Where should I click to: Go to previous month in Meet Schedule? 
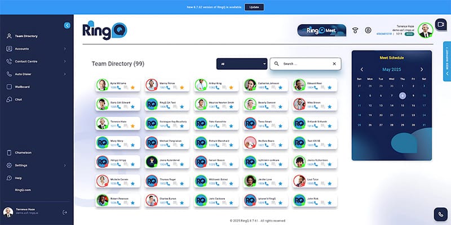[x=362, y=69]
